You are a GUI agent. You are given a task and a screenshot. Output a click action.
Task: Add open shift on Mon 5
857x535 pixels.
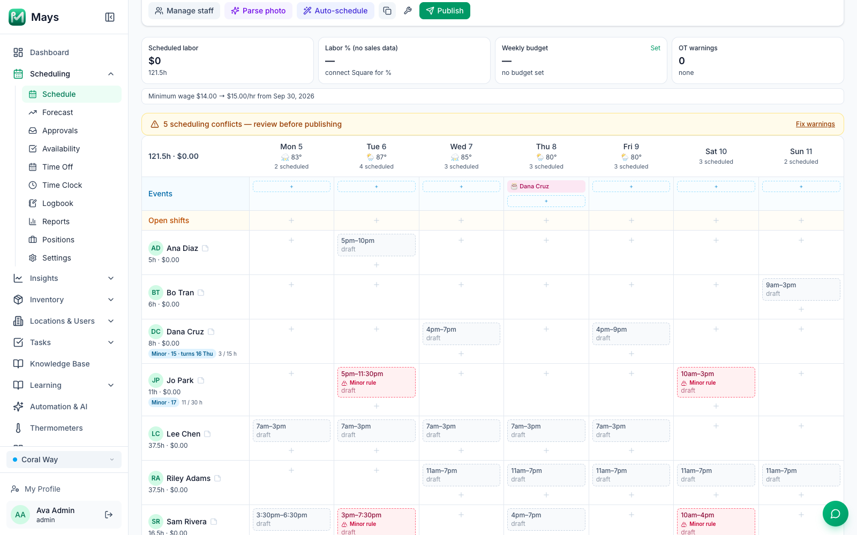(x=291, y=220)
